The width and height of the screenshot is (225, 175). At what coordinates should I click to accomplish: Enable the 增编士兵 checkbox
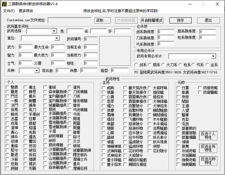[70, 159]
